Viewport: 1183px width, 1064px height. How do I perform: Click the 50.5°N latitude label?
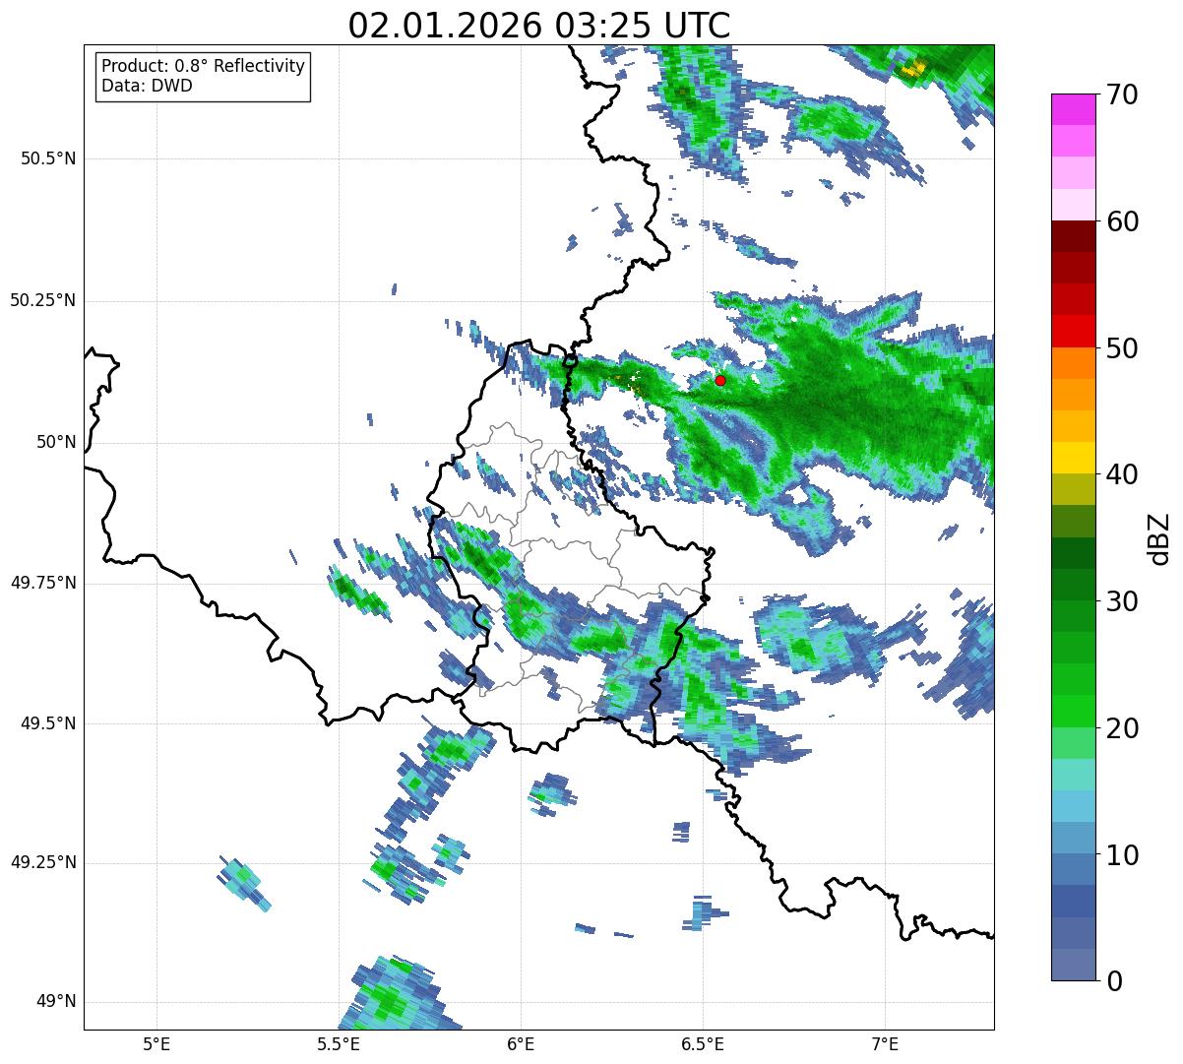point(48,158)
